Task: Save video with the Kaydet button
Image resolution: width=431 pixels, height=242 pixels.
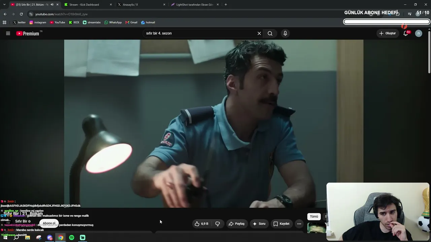Action: pos(281,224)
